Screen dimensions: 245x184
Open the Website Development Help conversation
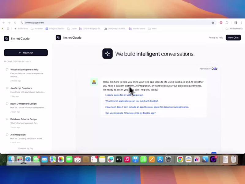[x=26, y=75]
